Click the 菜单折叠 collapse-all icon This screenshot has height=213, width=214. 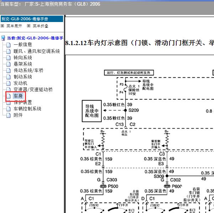pyautogui.click(x=28, y=26)
